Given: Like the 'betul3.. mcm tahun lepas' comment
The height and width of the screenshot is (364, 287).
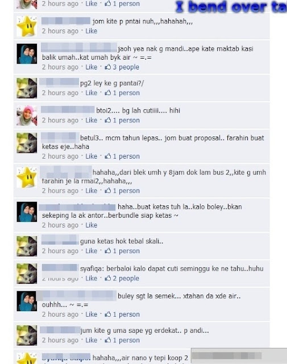Looking at the screenshot, I should pos(91,156).
